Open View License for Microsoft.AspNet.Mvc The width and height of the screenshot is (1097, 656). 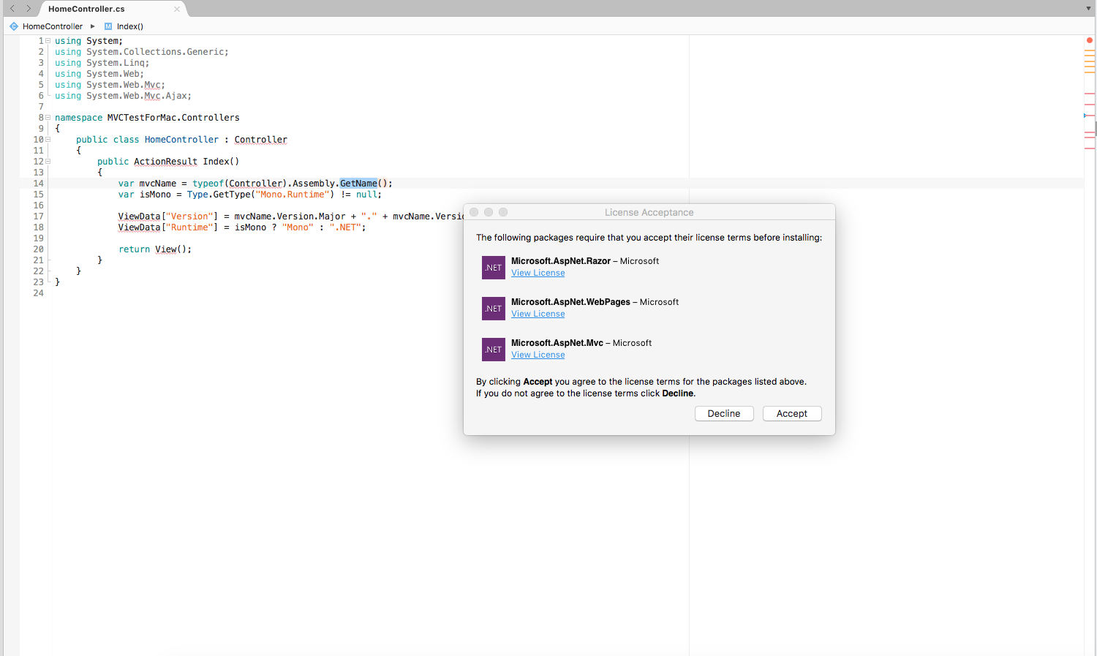538,355
